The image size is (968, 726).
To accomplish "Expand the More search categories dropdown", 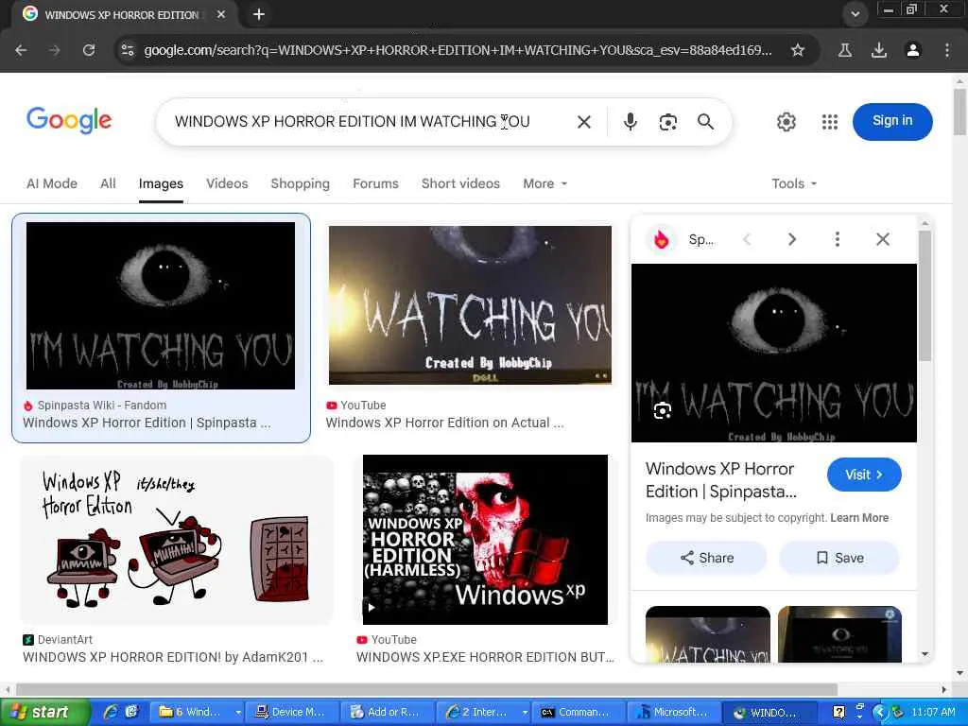I will [x=544, y=183].
